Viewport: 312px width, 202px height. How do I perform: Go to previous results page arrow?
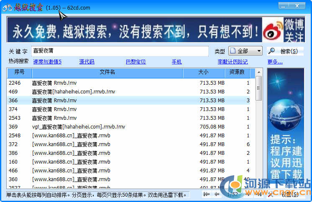point(217,194)
